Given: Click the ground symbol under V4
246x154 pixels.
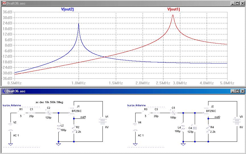Looking at the screenshot, I should click(x=135, y=144).
